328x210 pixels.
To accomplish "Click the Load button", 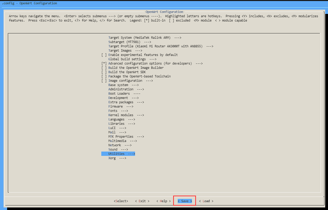I will [x=206, y=201].
